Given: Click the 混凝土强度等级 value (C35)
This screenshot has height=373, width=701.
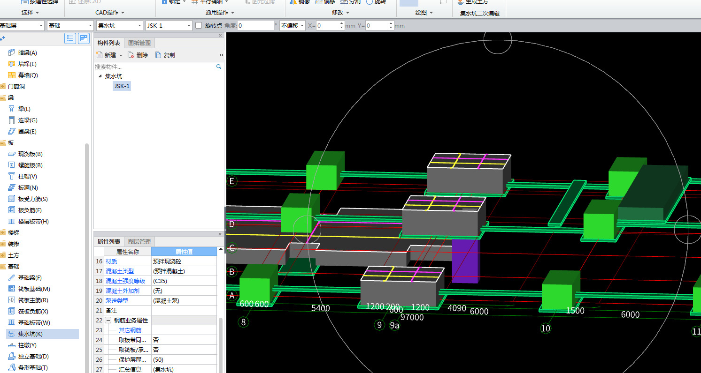Looking at the screenshot, I should [x=184, y=281].
